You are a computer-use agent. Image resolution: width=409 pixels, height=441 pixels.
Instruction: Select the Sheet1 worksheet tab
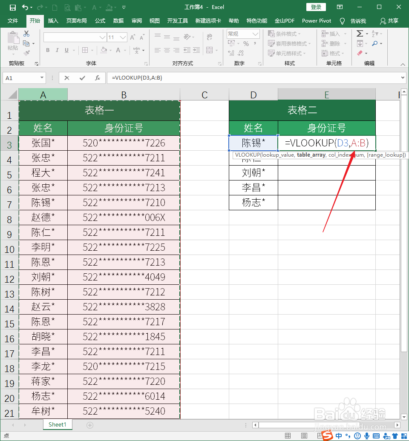[x=57, y=424]
